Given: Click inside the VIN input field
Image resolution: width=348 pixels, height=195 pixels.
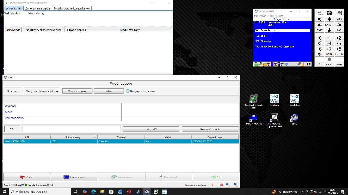Looking at the screenshot, I should click(x=71, y=129).
